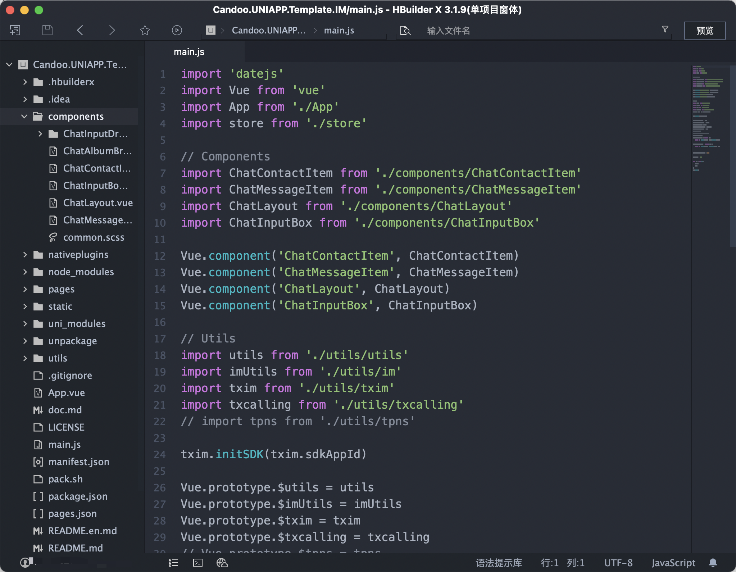736x572 pixels.
Task: Expand the nativeplugins folder
Action: [x=25, y=255]
